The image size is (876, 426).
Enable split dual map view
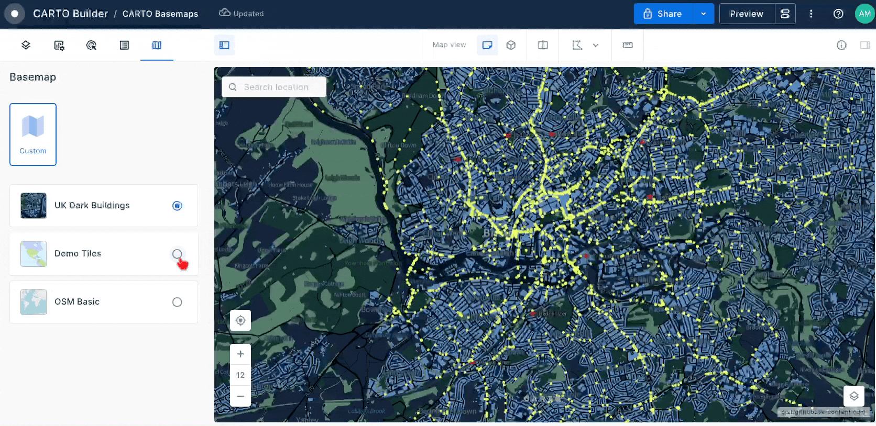pyautogui.click(x=543, y=45)
